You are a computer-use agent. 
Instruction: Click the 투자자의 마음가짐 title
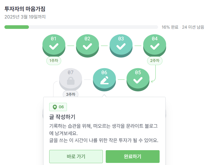(x=25, y=9)
